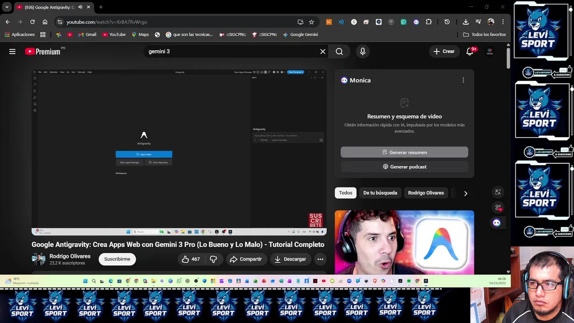This screenshot has width=574, height=323.
Task: Open the blue sound wave extension
Action: 341,22
